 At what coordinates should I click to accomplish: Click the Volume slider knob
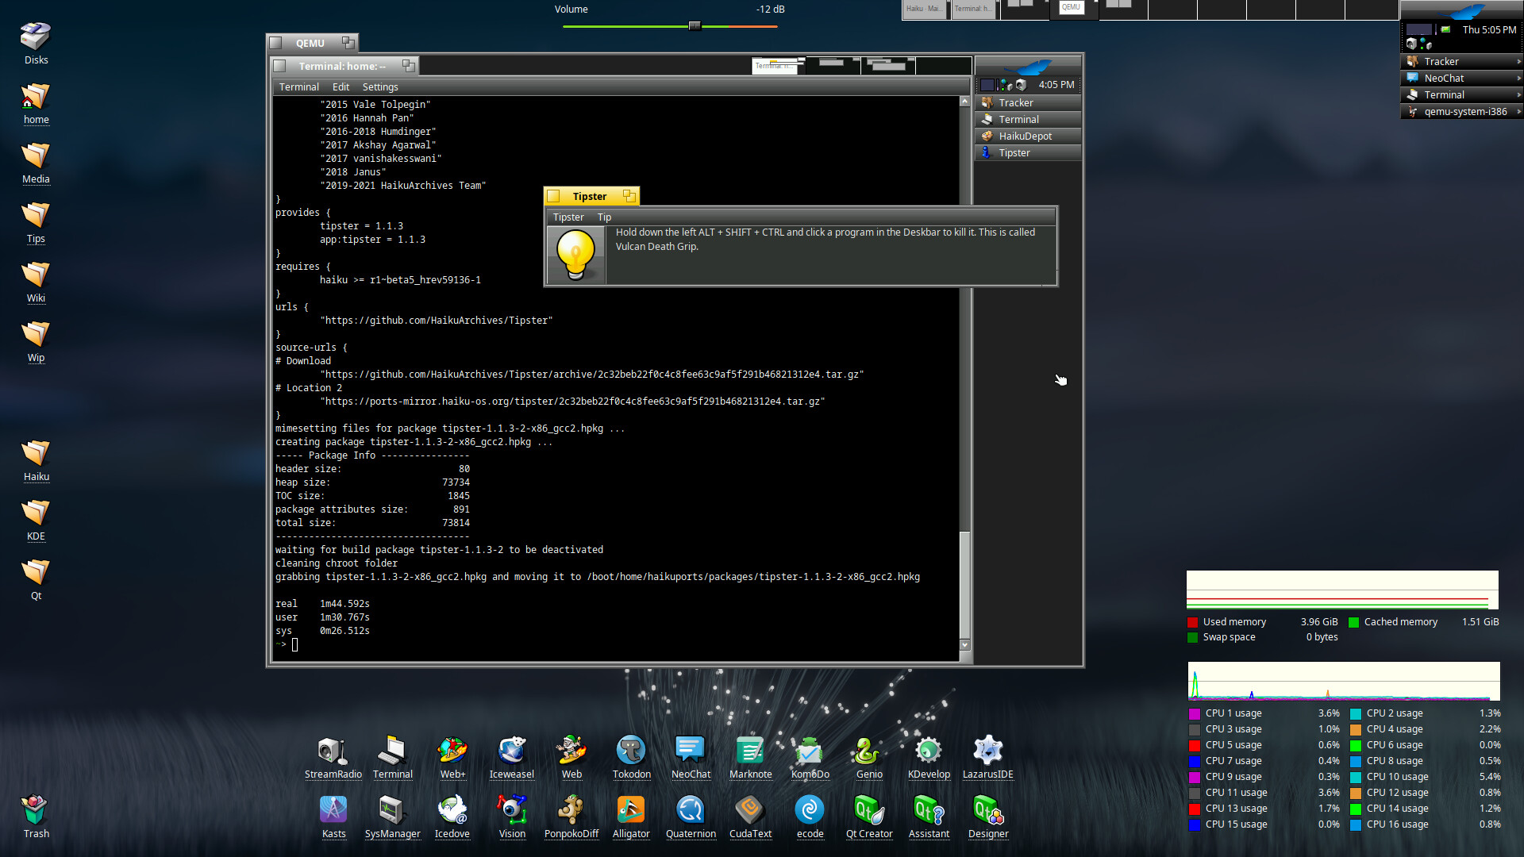[695, 25]
